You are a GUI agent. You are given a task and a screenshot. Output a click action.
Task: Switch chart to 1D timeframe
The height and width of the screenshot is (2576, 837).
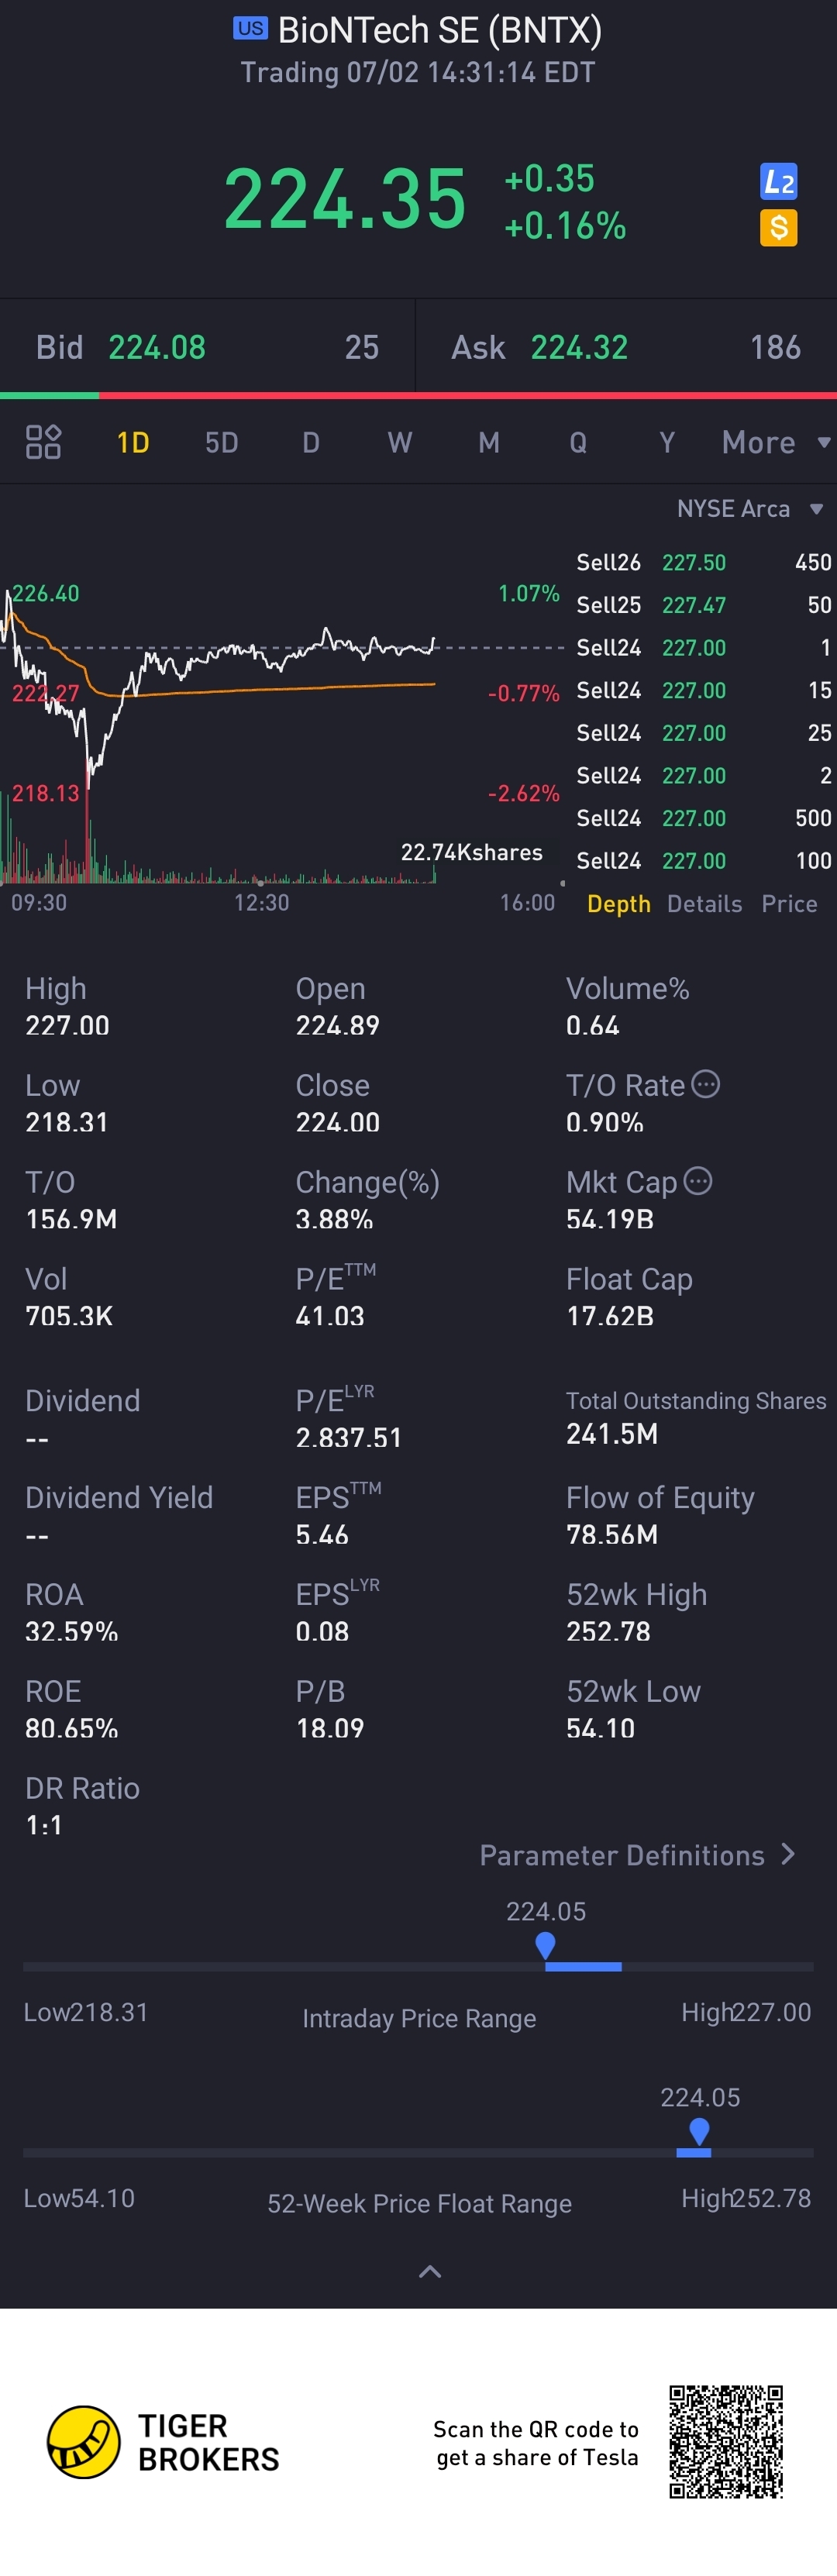tap(133, 442)
